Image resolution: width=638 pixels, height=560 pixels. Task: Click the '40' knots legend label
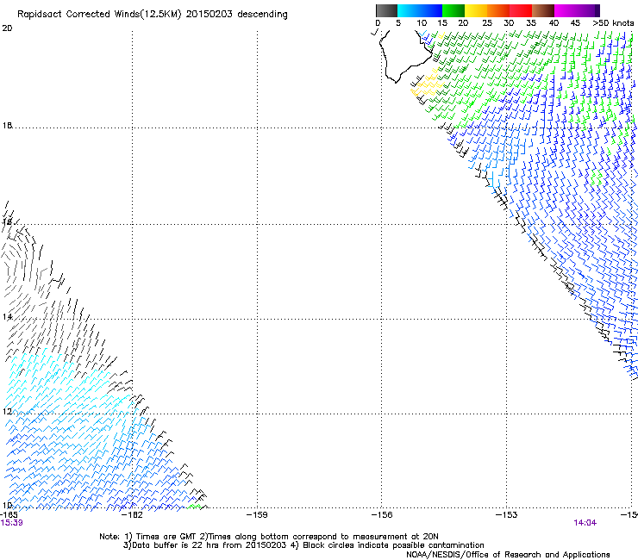coord(554,23)
